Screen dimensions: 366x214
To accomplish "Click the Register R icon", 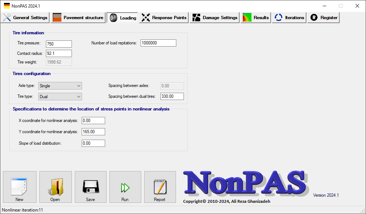I will click(x=314, y=18).
